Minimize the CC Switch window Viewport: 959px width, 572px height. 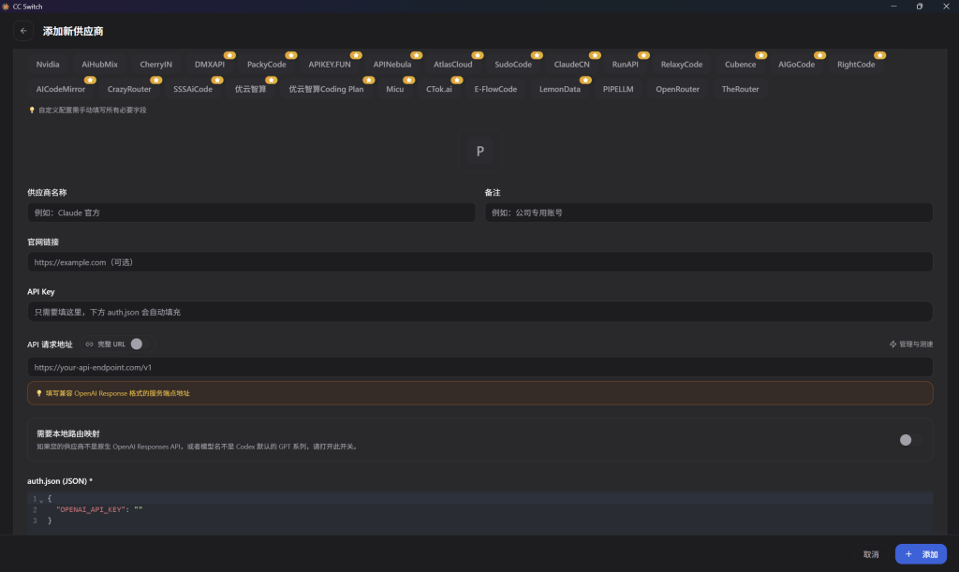pos(893,7)
